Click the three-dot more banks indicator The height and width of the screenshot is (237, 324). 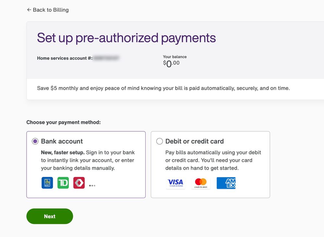coord(92,186)
